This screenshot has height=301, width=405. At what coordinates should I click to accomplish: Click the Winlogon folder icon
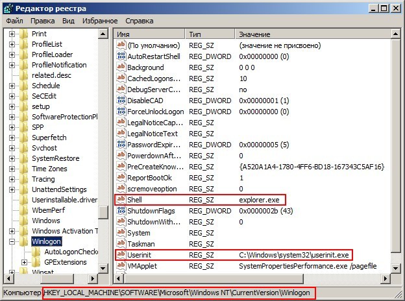24,241
